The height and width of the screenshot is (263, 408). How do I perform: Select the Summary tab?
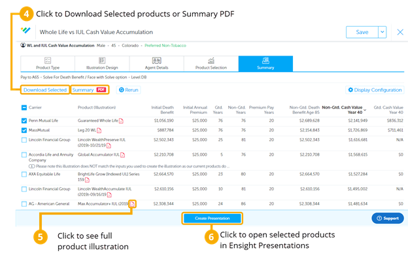(x=265, y=63)
